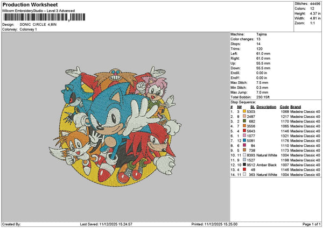323x228 pixels.
Task: Click the black swatch in stop row 9512
Action: [x=244, y=165]
